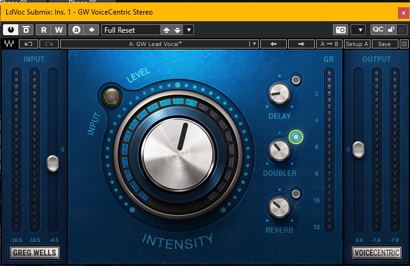410x266 pixels.
Task: Click the preset list dropdown triangle
Action: pos(254,44)
